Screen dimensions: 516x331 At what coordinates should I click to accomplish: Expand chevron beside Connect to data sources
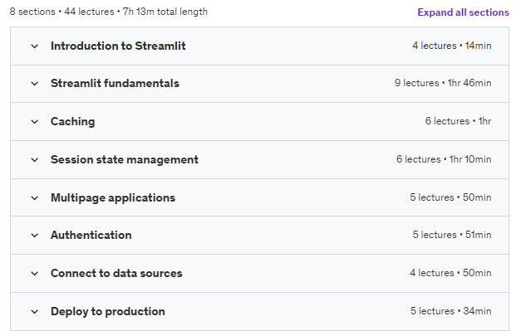click(35, 274)
